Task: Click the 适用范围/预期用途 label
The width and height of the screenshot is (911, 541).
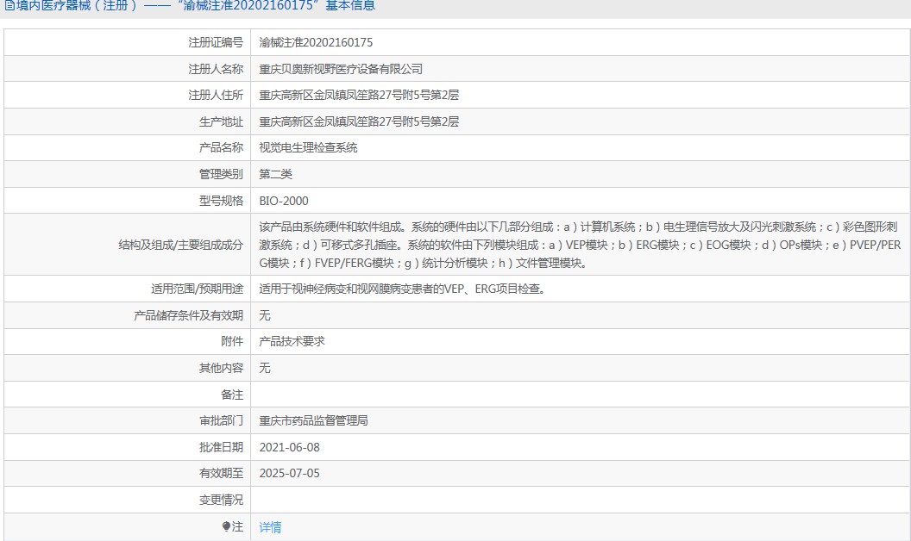Action: tap(197, 289)
